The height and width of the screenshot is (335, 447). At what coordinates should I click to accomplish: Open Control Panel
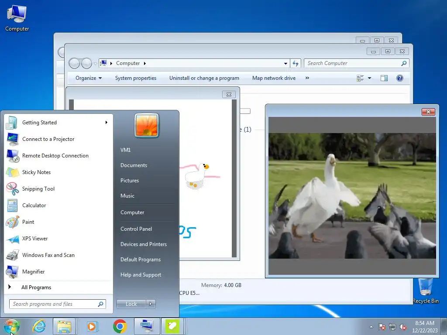pos(136,229)
